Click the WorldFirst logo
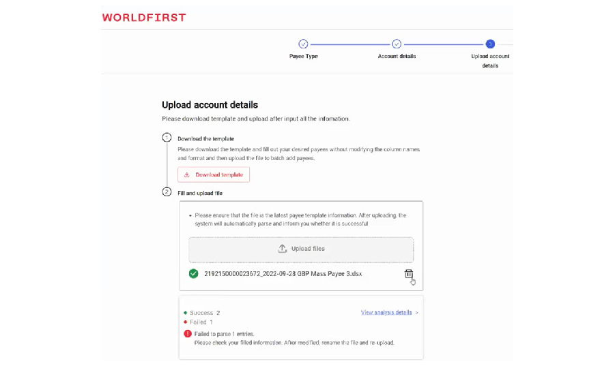This screenshot has width=615, height=366. click(144, 18)
